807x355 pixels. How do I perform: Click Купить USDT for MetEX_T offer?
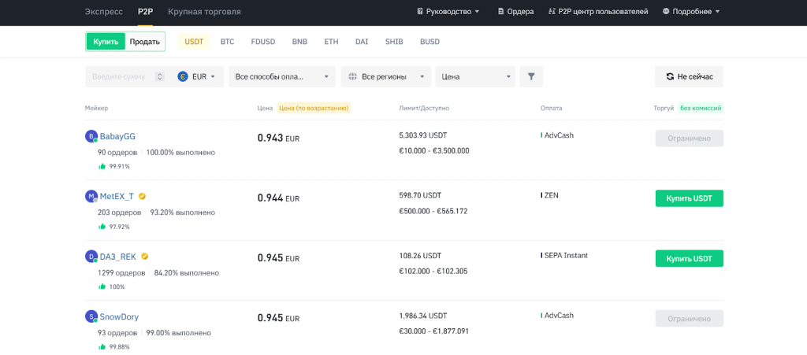coord(689,198)
